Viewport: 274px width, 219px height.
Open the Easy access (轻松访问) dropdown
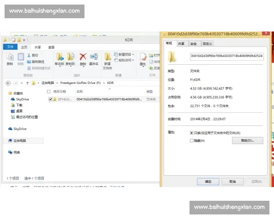click(x=124, y=60)
